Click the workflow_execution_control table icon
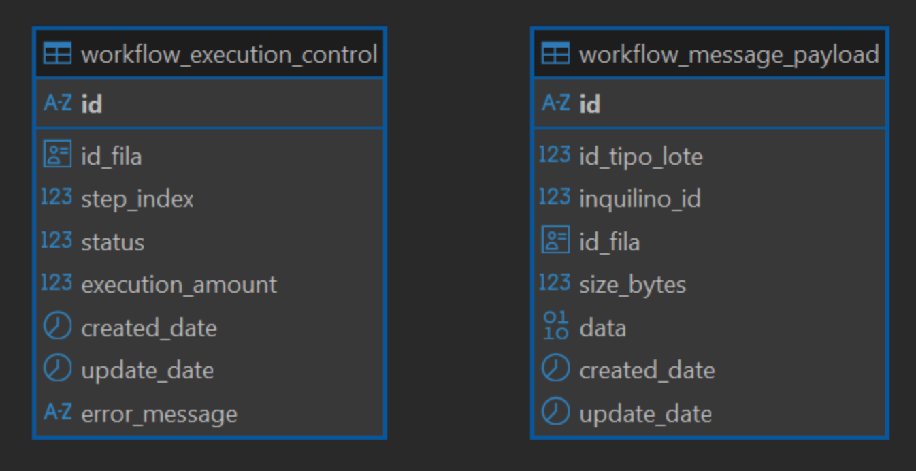 pyautogui.click(x=57, y=54)
